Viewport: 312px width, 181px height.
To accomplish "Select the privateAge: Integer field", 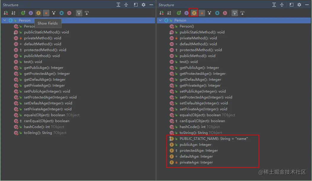I will pyautogui.click(x=196, y=162).
